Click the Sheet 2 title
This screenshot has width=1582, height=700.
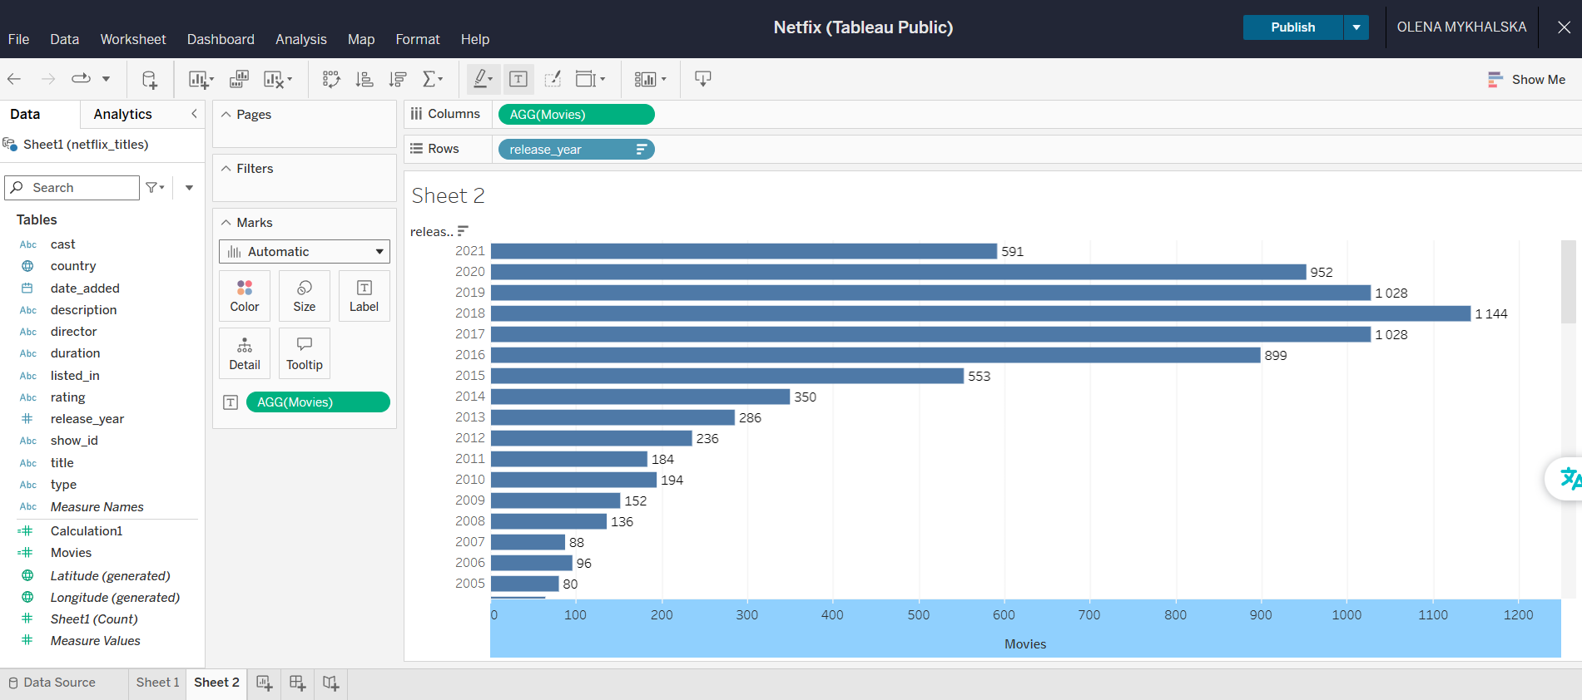coord(448,195)
